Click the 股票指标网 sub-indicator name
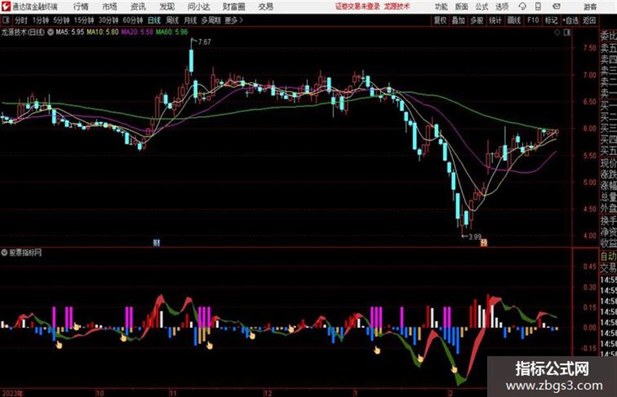617x397 pixels. (25, 253)
